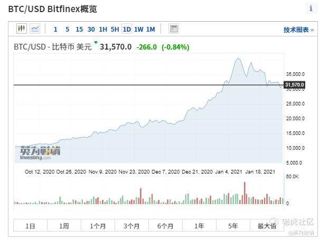The height and width of the screenshot is (240, 320).
Task: Click the 31,570.0 price marker on the axis
Action: coord(295,85)
